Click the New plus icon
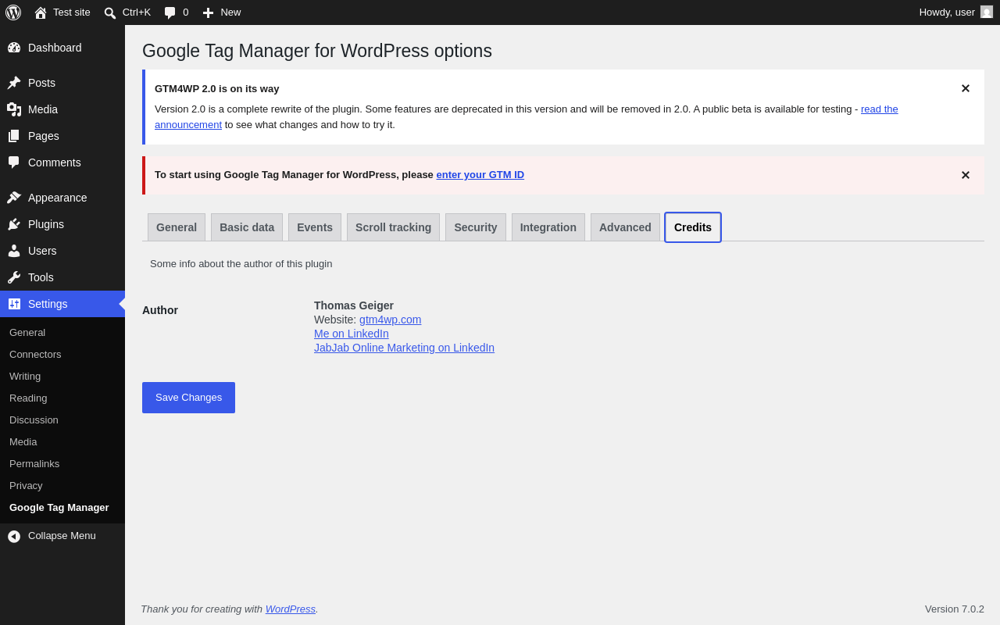Viewport: 1000px width, 625px height. pyautogui.click(x=208, y=12)
